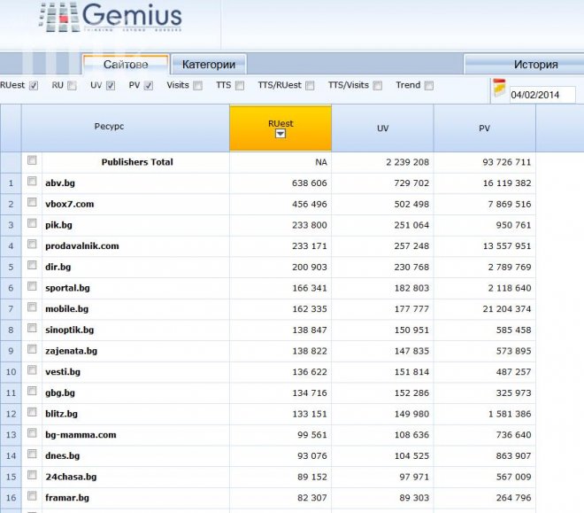Screen dimensions: 584x513
Task: Switch to the Сайтове tab
Action: point(126,65)
